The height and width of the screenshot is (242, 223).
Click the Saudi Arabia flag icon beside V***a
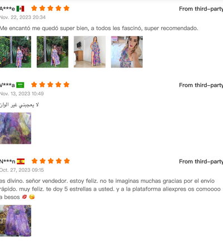(x=20, y=85)
